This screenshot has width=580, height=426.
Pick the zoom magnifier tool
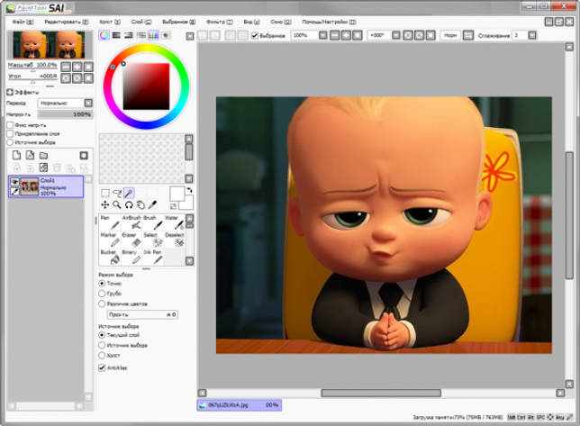pyautogui.click(x=117, y=204)
